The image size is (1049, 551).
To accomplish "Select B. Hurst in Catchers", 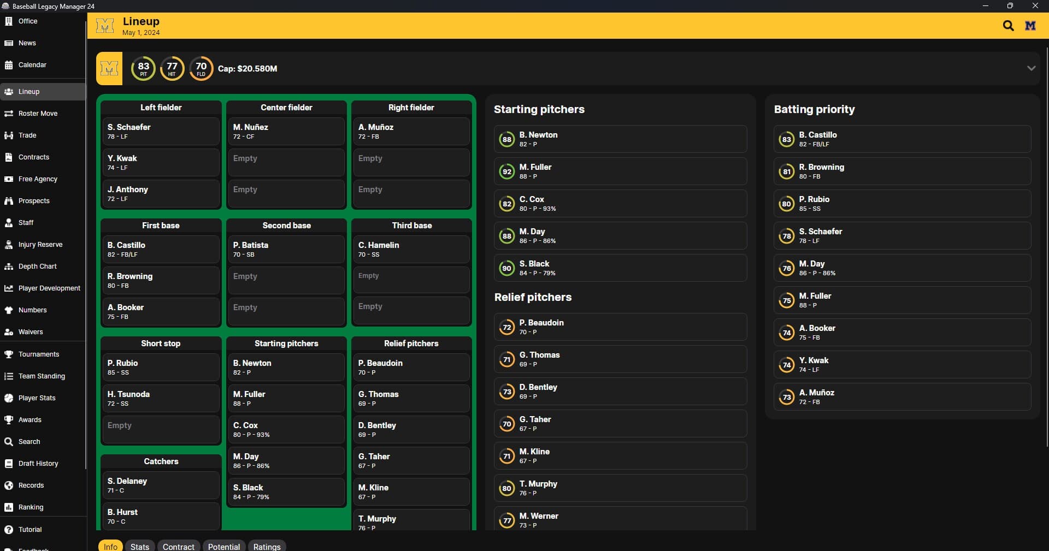I will click(x=161, y=516).
